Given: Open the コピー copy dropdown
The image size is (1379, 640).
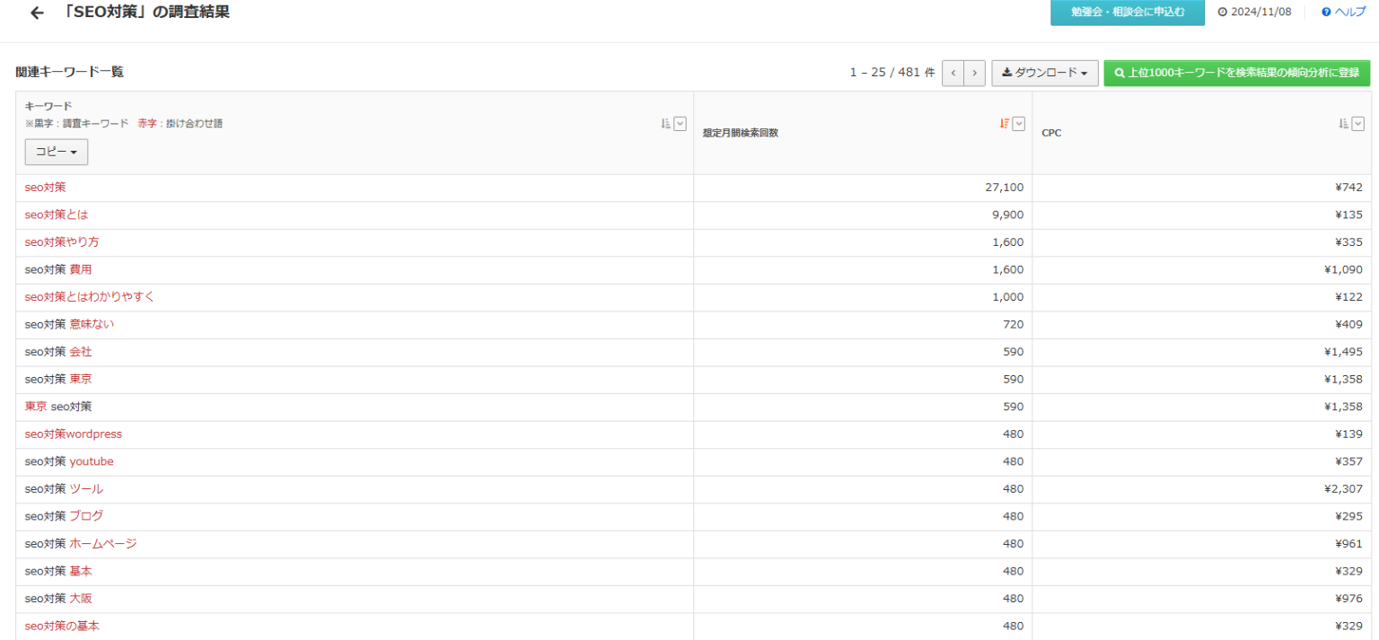Looking at the screenshot, I should point(56,153).
